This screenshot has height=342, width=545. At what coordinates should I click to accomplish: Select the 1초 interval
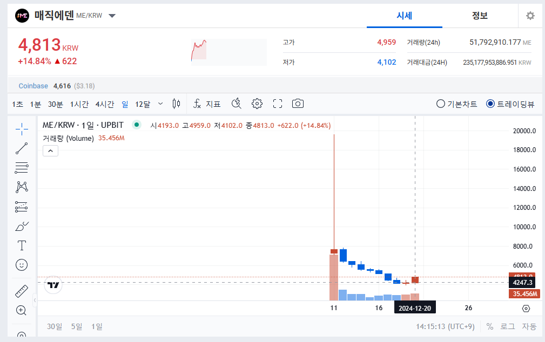pyautogui.click(x=18, y=104)
